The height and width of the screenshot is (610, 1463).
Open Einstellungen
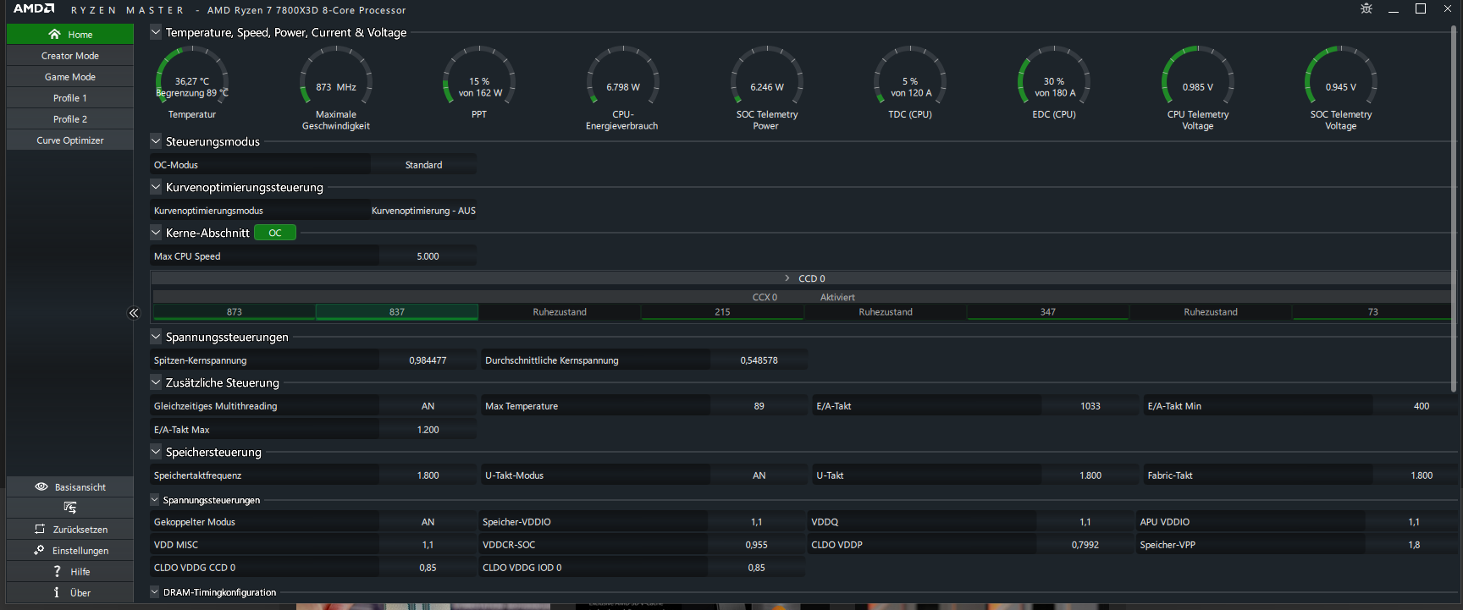(x=70, y=550)
